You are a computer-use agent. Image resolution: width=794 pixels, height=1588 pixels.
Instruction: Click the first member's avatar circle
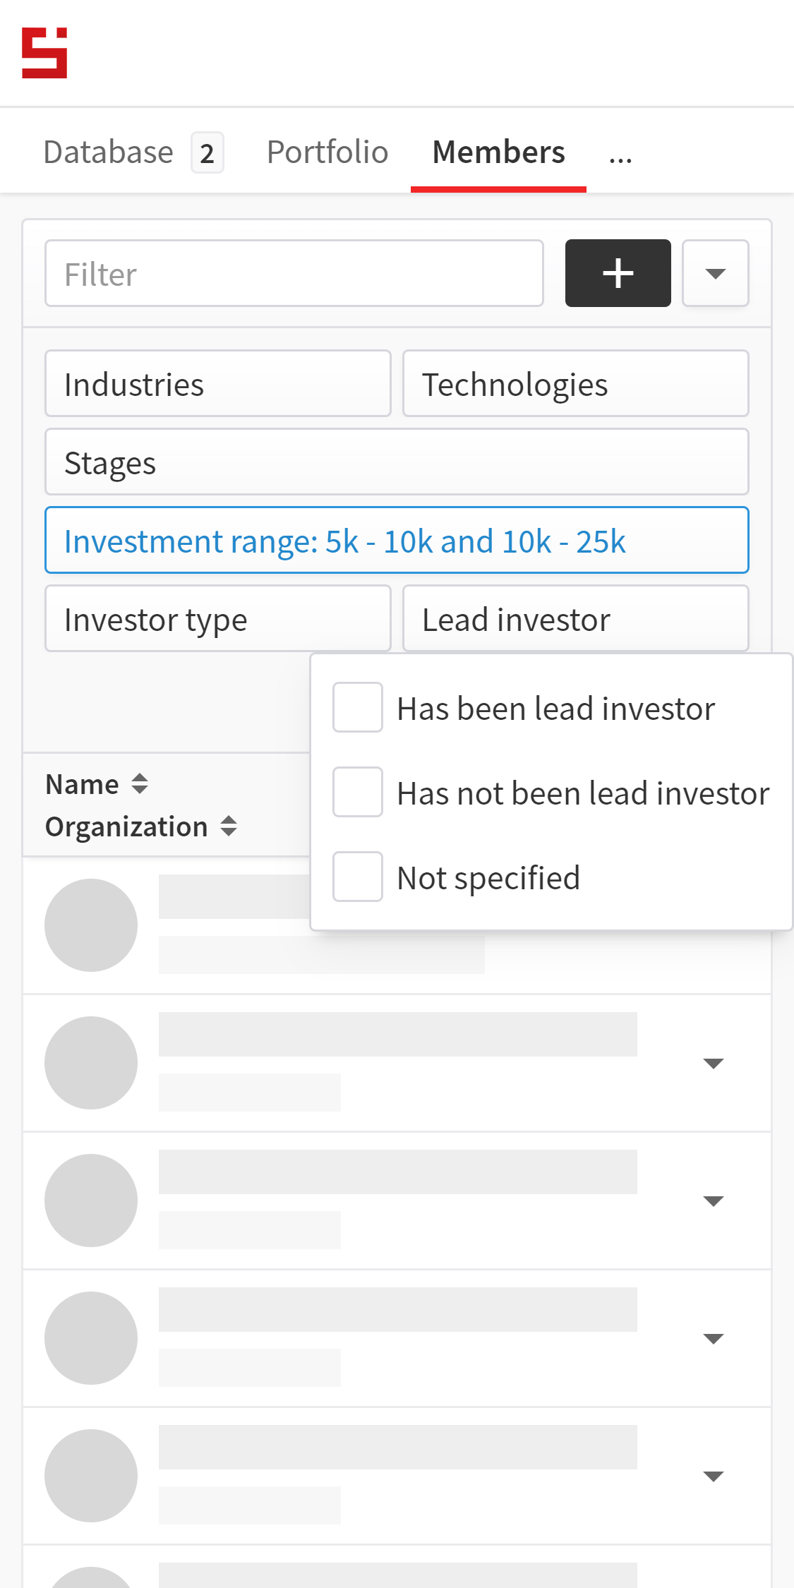(x=90, y=925)
